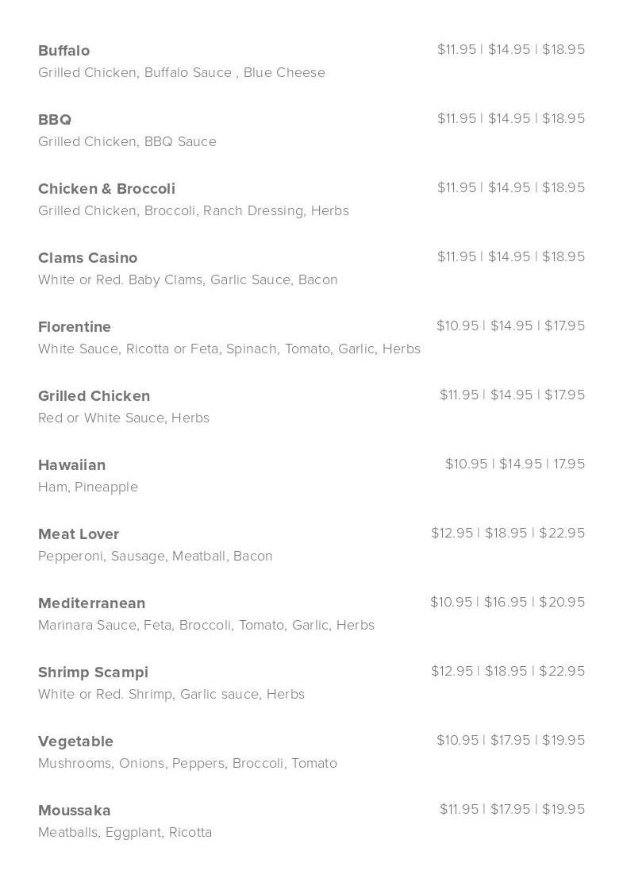623x890 pixels.
Task: Select the Hawaiian pizza prices
Action: pos(515,464)
